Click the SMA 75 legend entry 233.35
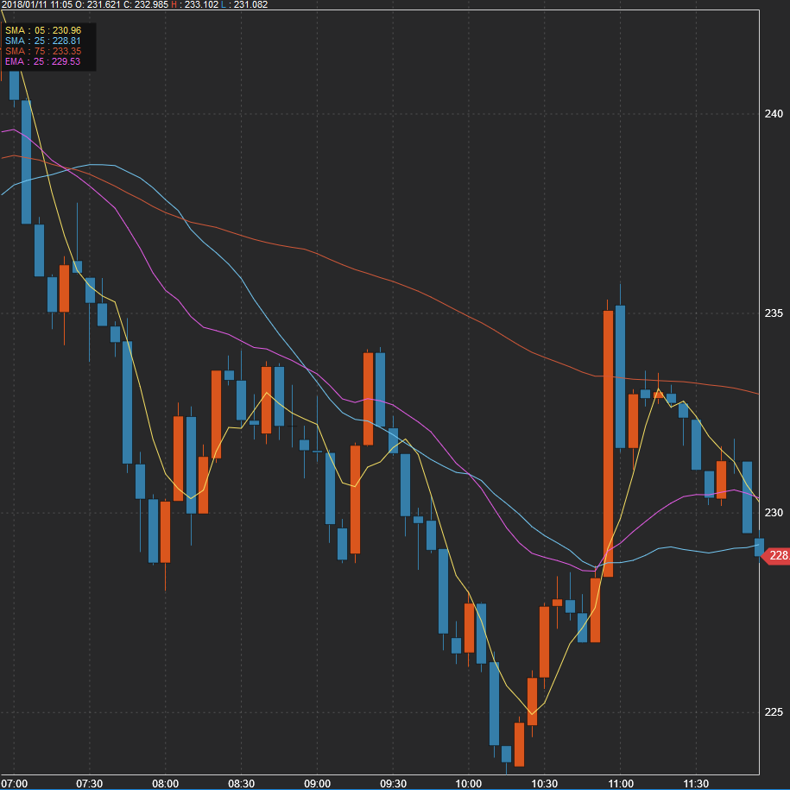790x790 pixels. 43,51
